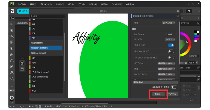Go to last page in status bar
The image size is (210, 110).
click(33, 106)
